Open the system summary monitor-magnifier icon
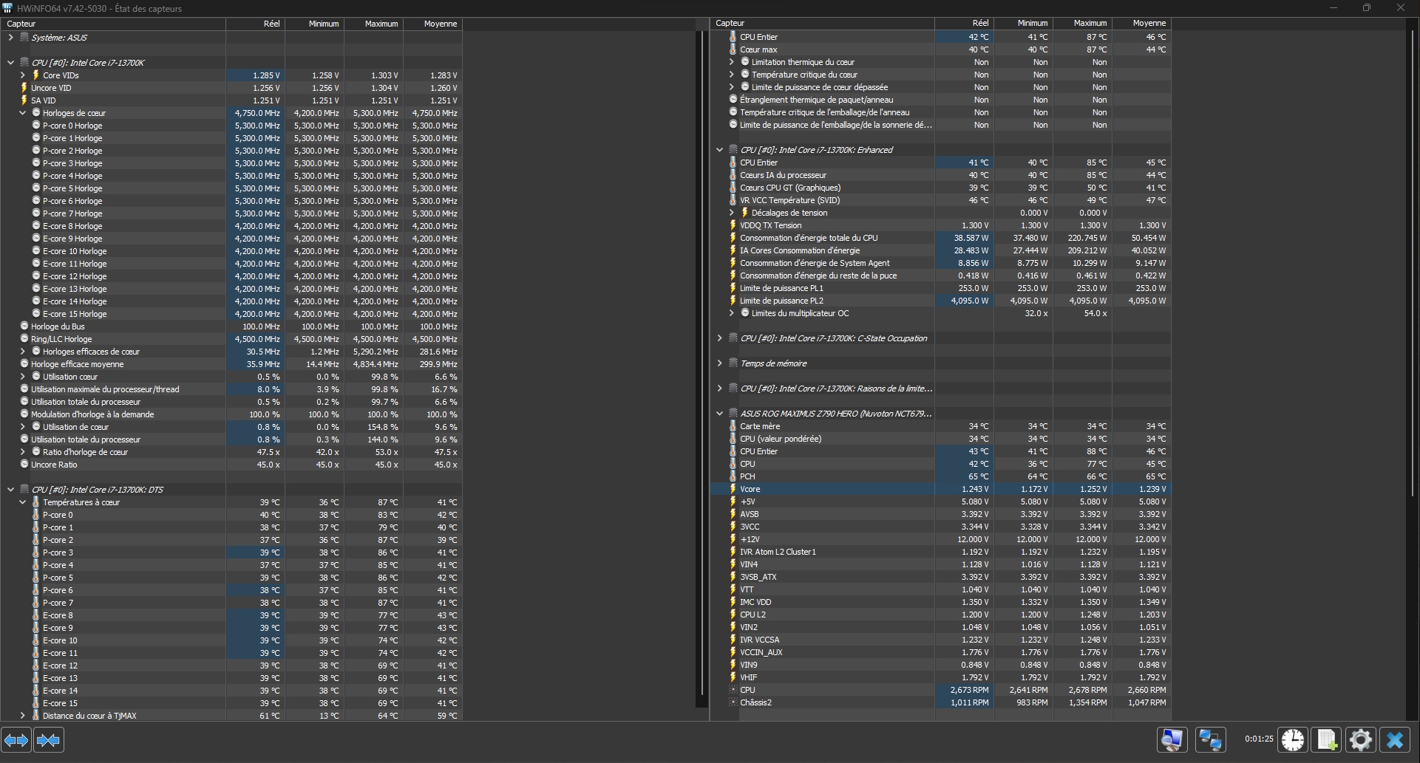This screenshot has height=763, width=1420. 1172,739
